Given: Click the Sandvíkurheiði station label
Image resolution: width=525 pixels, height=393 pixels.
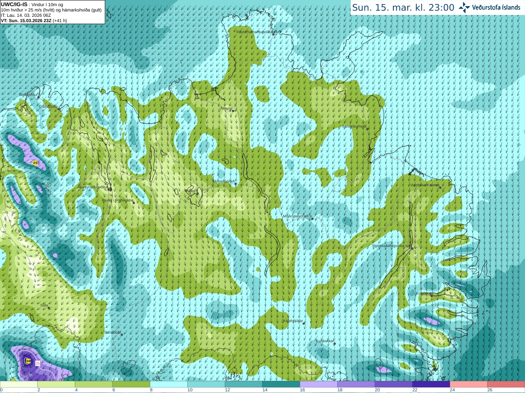Looking at the screenshot, I should click(354, 126).
